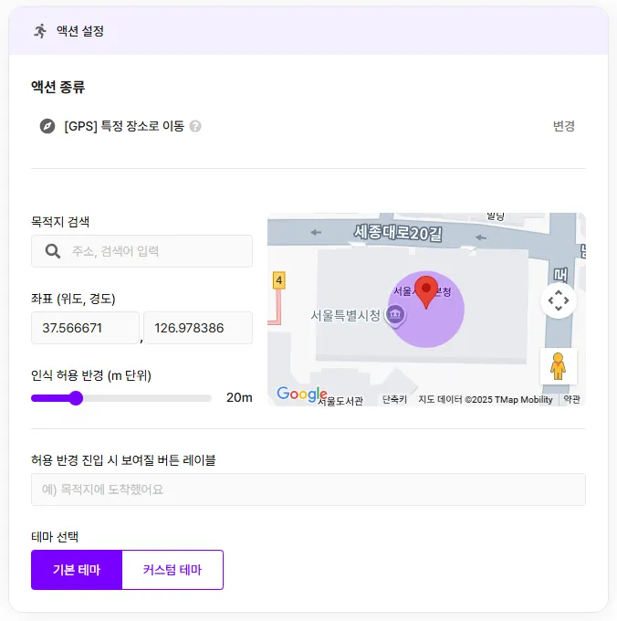Image resolution: width=617 pixels, height=621 pixels.
Task: Click the Street View pegman icon
Action: pyautogui.click(x=558, y=366)
